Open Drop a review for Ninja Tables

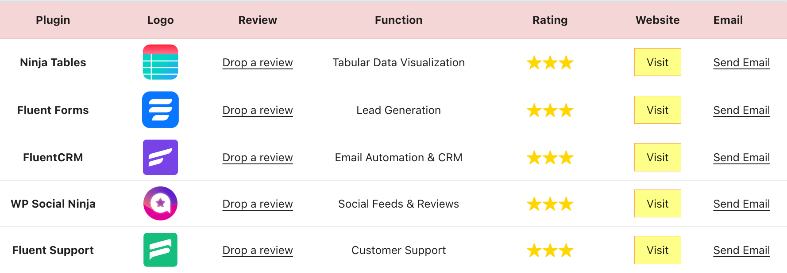(257, 62)
